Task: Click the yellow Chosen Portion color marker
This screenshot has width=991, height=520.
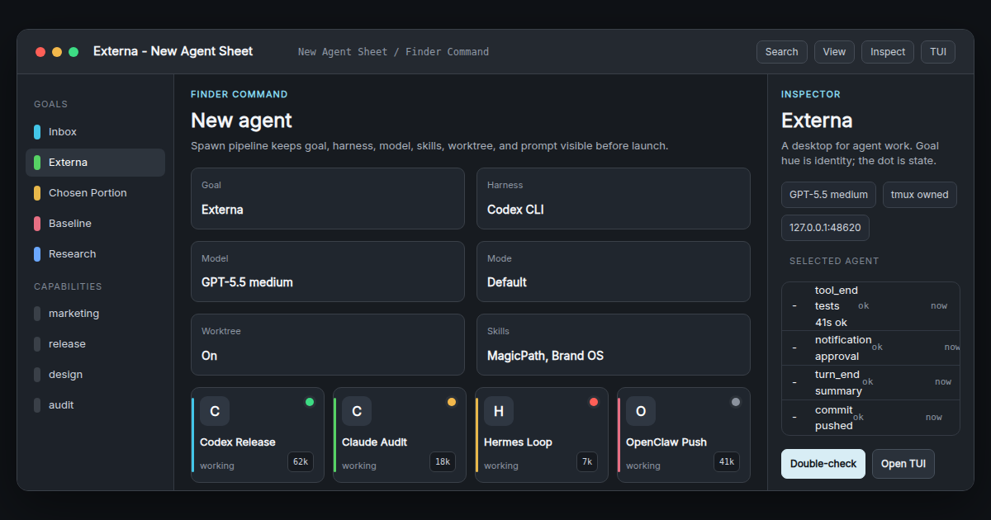Action: 37,193
